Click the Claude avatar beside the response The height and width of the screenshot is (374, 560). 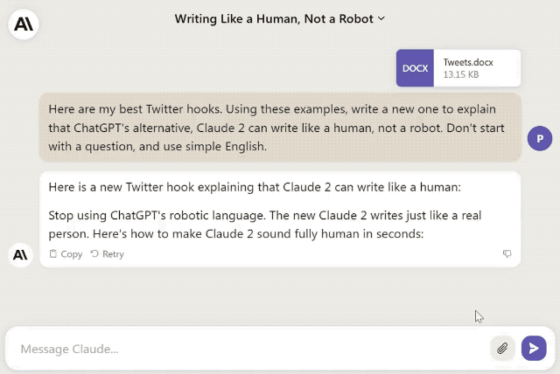[x=22, y=254]
